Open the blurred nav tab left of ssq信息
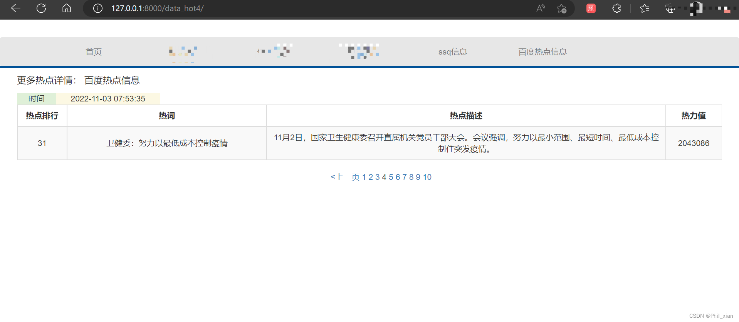 click(x=359, y=51)
